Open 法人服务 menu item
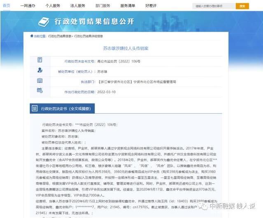This screenshot has width=263, height=218. (x=78, y=6)
